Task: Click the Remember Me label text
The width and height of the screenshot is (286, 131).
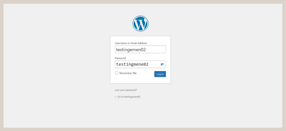Action: click(128, 73)
